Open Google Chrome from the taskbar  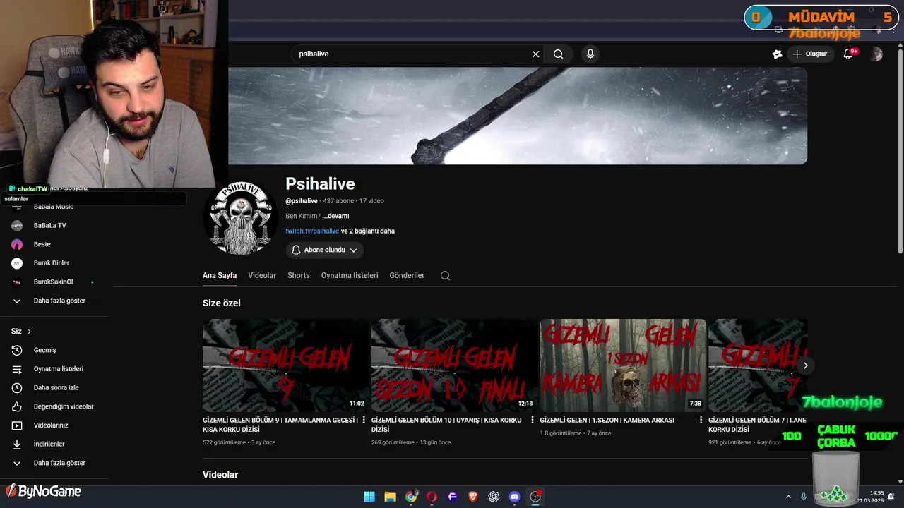coord(411,497)
